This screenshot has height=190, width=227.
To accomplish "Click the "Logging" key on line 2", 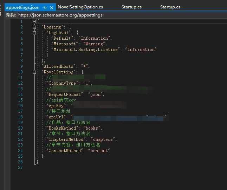I will click(x=52, y=27).
